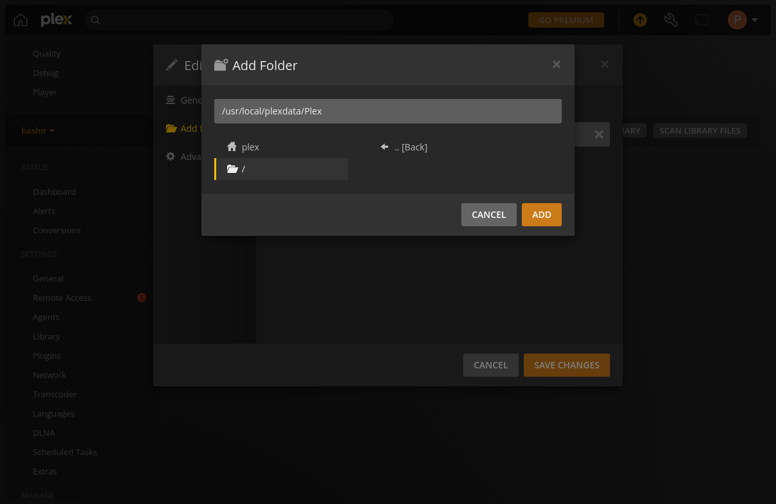Viewport: 776px width, 504px height.
Task: Open the activity arrow icon in top bar
Action: pos(640,20)
